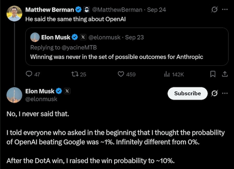The height and width of the screenshot is (169, 234).
Task: Open Matthew Berman's profile picture
Action: pyautogui.click(x=14, y=14)
